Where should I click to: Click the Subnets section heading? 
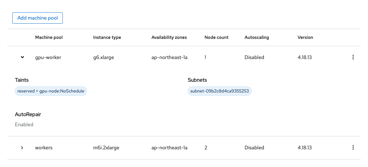[197, 80]
